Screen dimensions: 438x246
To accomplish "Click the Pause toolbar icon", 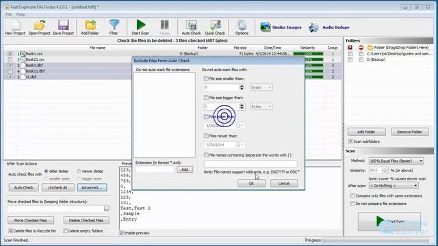I will [164, 27].
